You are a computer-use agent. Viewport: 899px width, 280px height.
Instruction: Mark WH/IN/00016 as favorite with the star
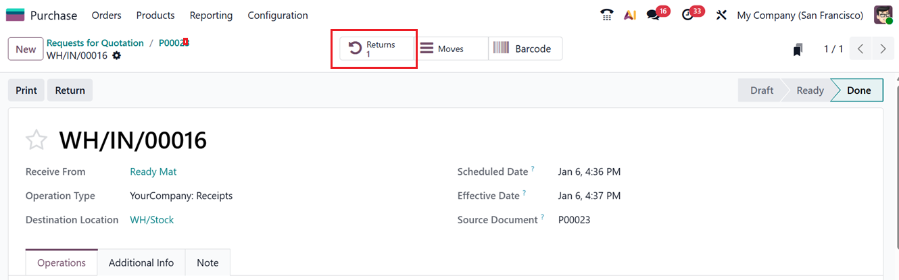(x=37, y=140)
